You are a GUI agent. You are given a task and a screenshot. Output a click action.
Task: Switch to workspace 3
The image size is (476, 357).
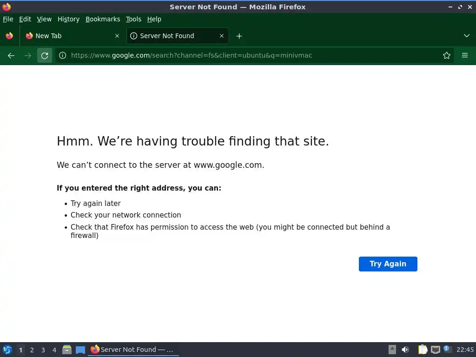pos(43,350)
